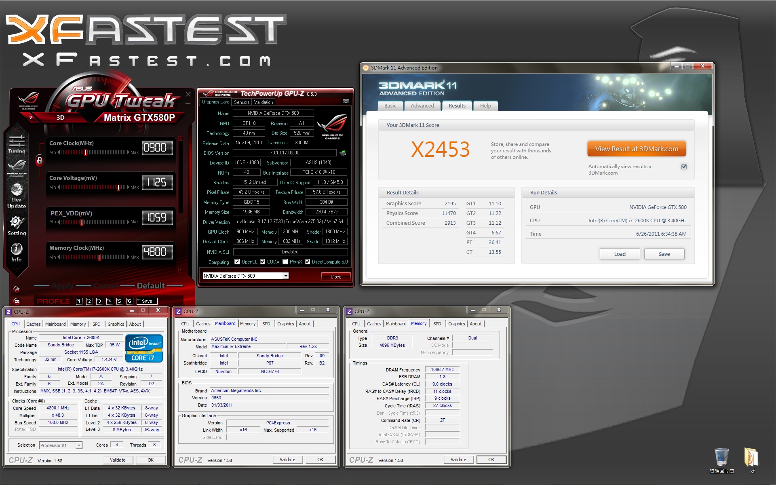Toggle the PhysX checkbox in GPU-Z
The width and height of the screenshot is (776, 485).
pos(285,262)
